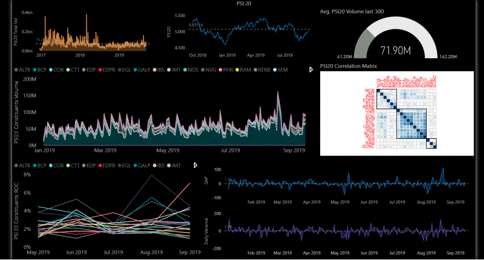Image resolution: width=484 pixels, height=260 pixels.
Task: Select BCP in the Constituents Volume legend
Action: [x=40, y=70]
